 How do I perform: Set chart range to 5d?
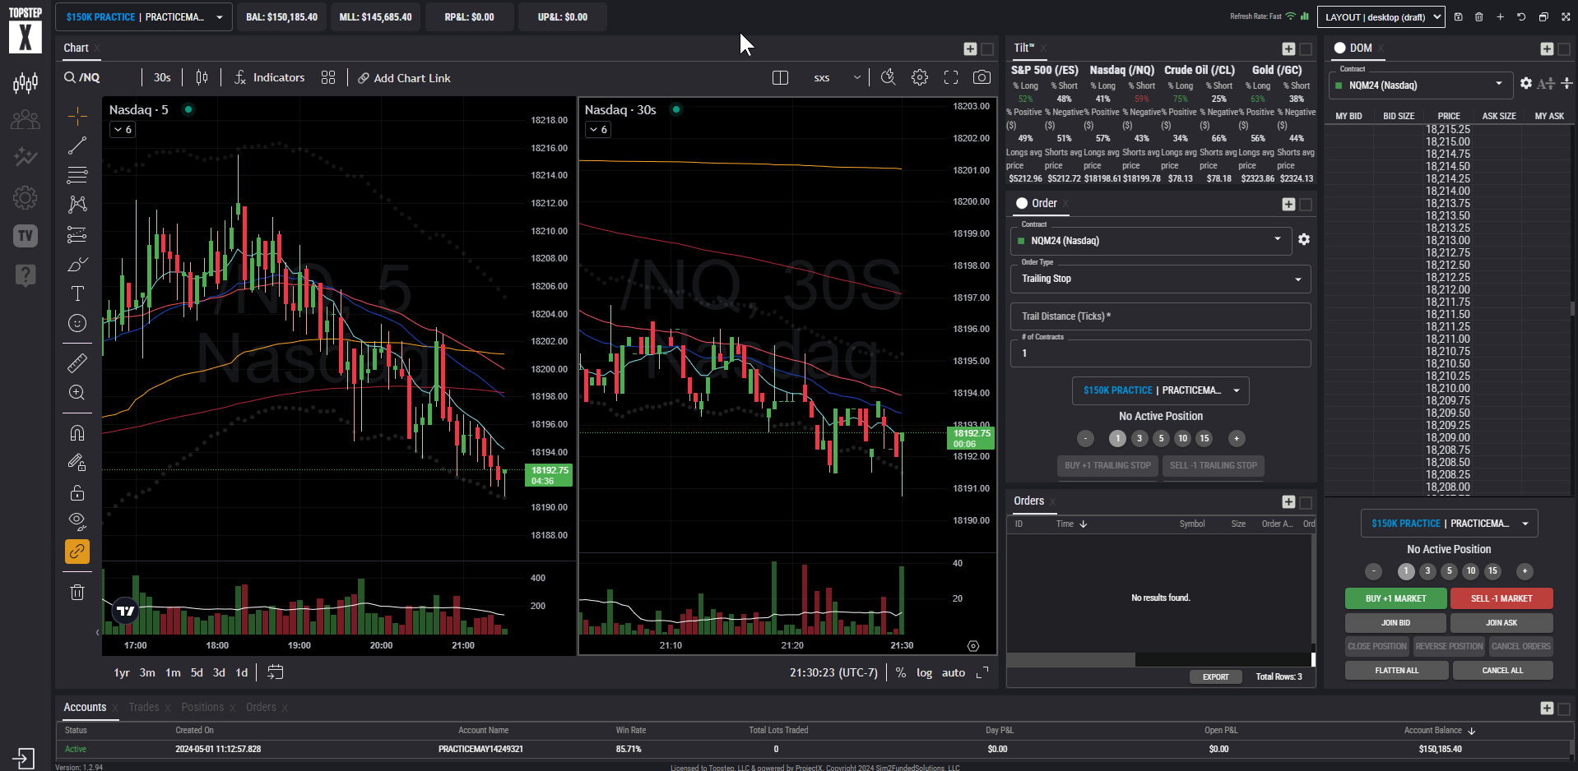coord(197,672)
